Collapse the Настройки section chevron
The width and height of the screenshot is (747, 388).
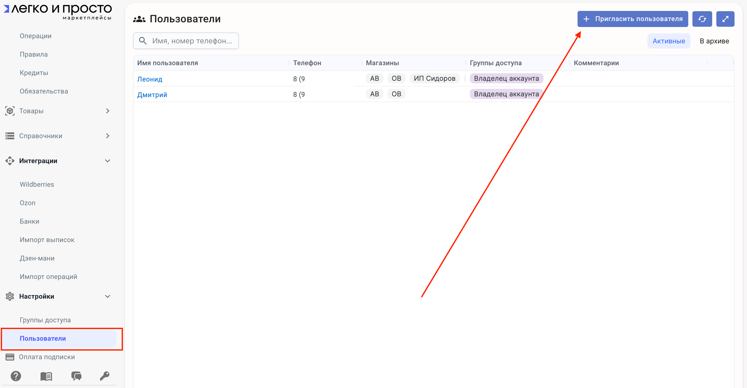click(x=108, y=296)
